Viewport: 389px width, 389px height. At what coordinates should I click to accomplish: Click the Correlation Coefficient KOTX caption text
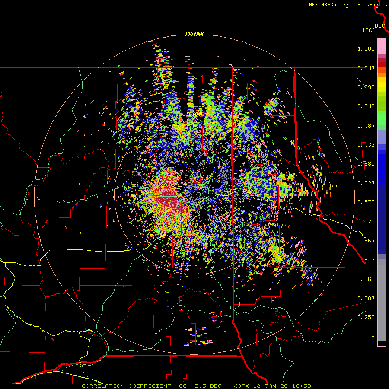tap(196, 386)
